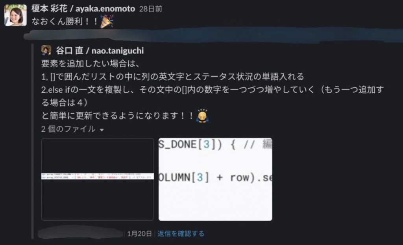Open the 返信を確認する link

(x=181, y=234)
